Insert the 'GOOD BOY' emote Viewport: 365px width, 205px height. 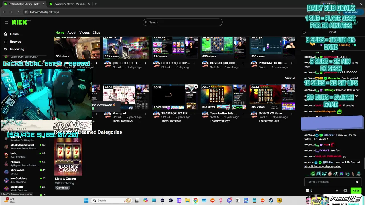click(324, 174)
